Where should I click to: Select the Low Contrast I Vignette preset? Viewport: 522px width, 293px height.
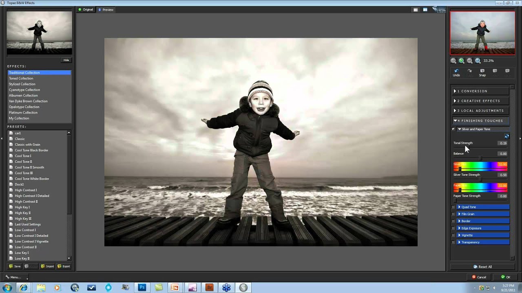31,241
